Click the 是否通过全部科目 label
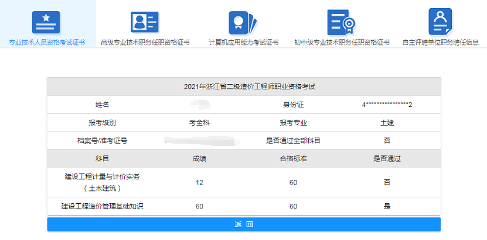This screenshot has width=487, height=240. (293, 141)
